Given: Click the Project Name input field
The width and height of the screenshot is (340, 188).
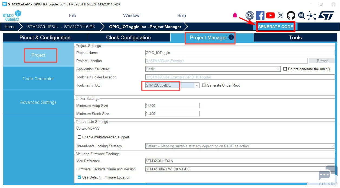Looking at the screenshot, I should tap(240, 53).
